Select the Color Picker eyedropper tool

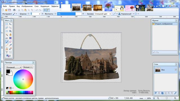[x=10, y=45]
